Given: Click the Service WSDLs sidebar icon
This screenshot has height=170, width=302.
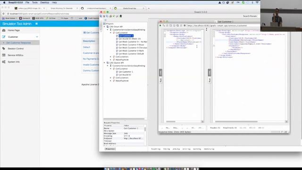Looking at the screenshot, I should point(4,55).
